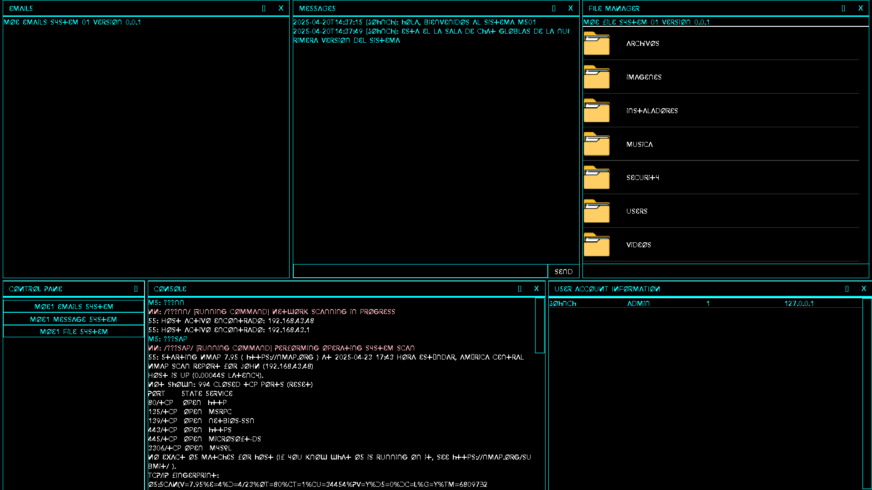Click console line 445/tcp Microsoft-DS
This screenshot has width=872, height=490.
pos(205,439)
